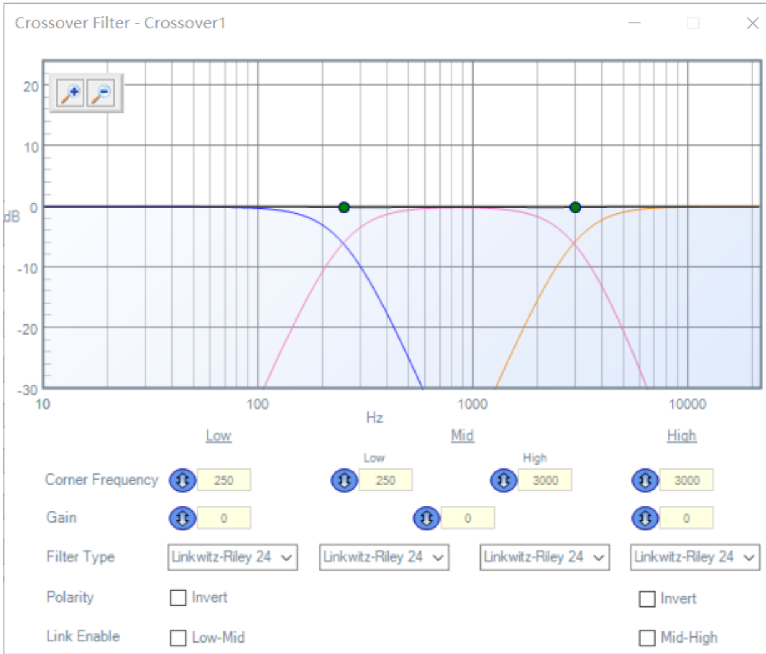This screenshot has width=766, height=654.
Task: Click the High band gain value field
Action: pyautogui.click(x=687, y=518)
